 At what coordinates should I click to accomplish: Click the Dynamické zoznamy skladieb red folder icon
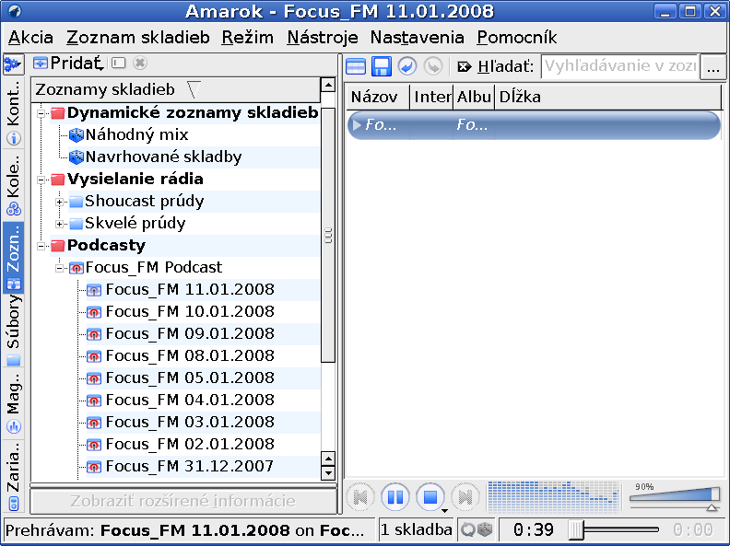coord(58,113)
